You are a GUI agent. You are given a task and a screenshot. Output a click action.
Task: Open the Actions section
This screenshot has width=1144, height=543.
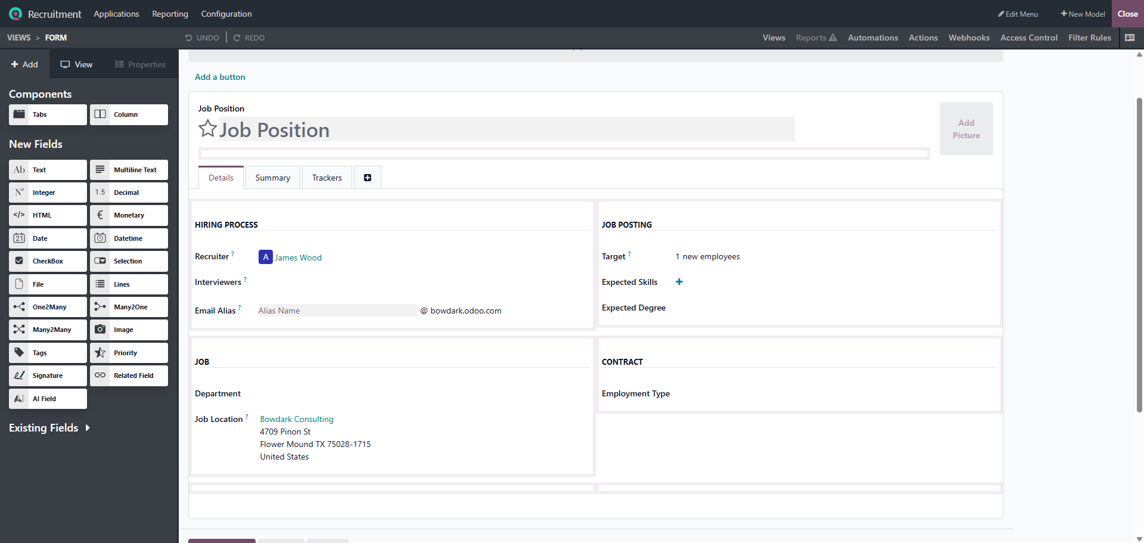[x=923, y=38]
